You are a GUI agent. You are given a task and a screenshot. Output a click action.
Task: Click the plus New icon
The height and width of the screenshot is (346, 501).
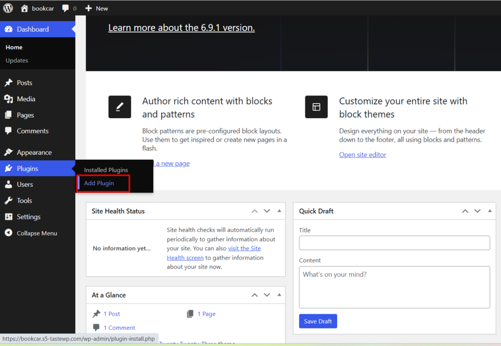[x=89, y=8]
